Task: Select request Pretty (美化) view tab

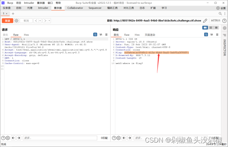Action: 5,35
